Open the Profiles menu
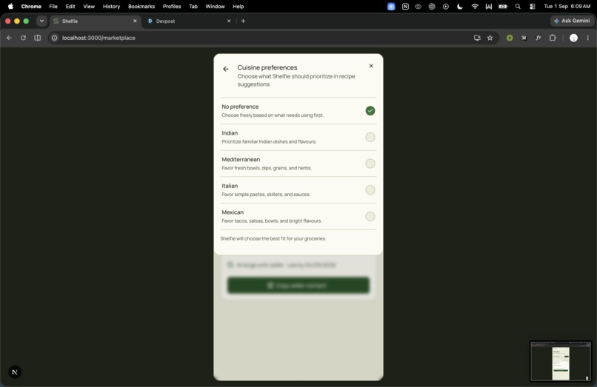 [172, 7]
